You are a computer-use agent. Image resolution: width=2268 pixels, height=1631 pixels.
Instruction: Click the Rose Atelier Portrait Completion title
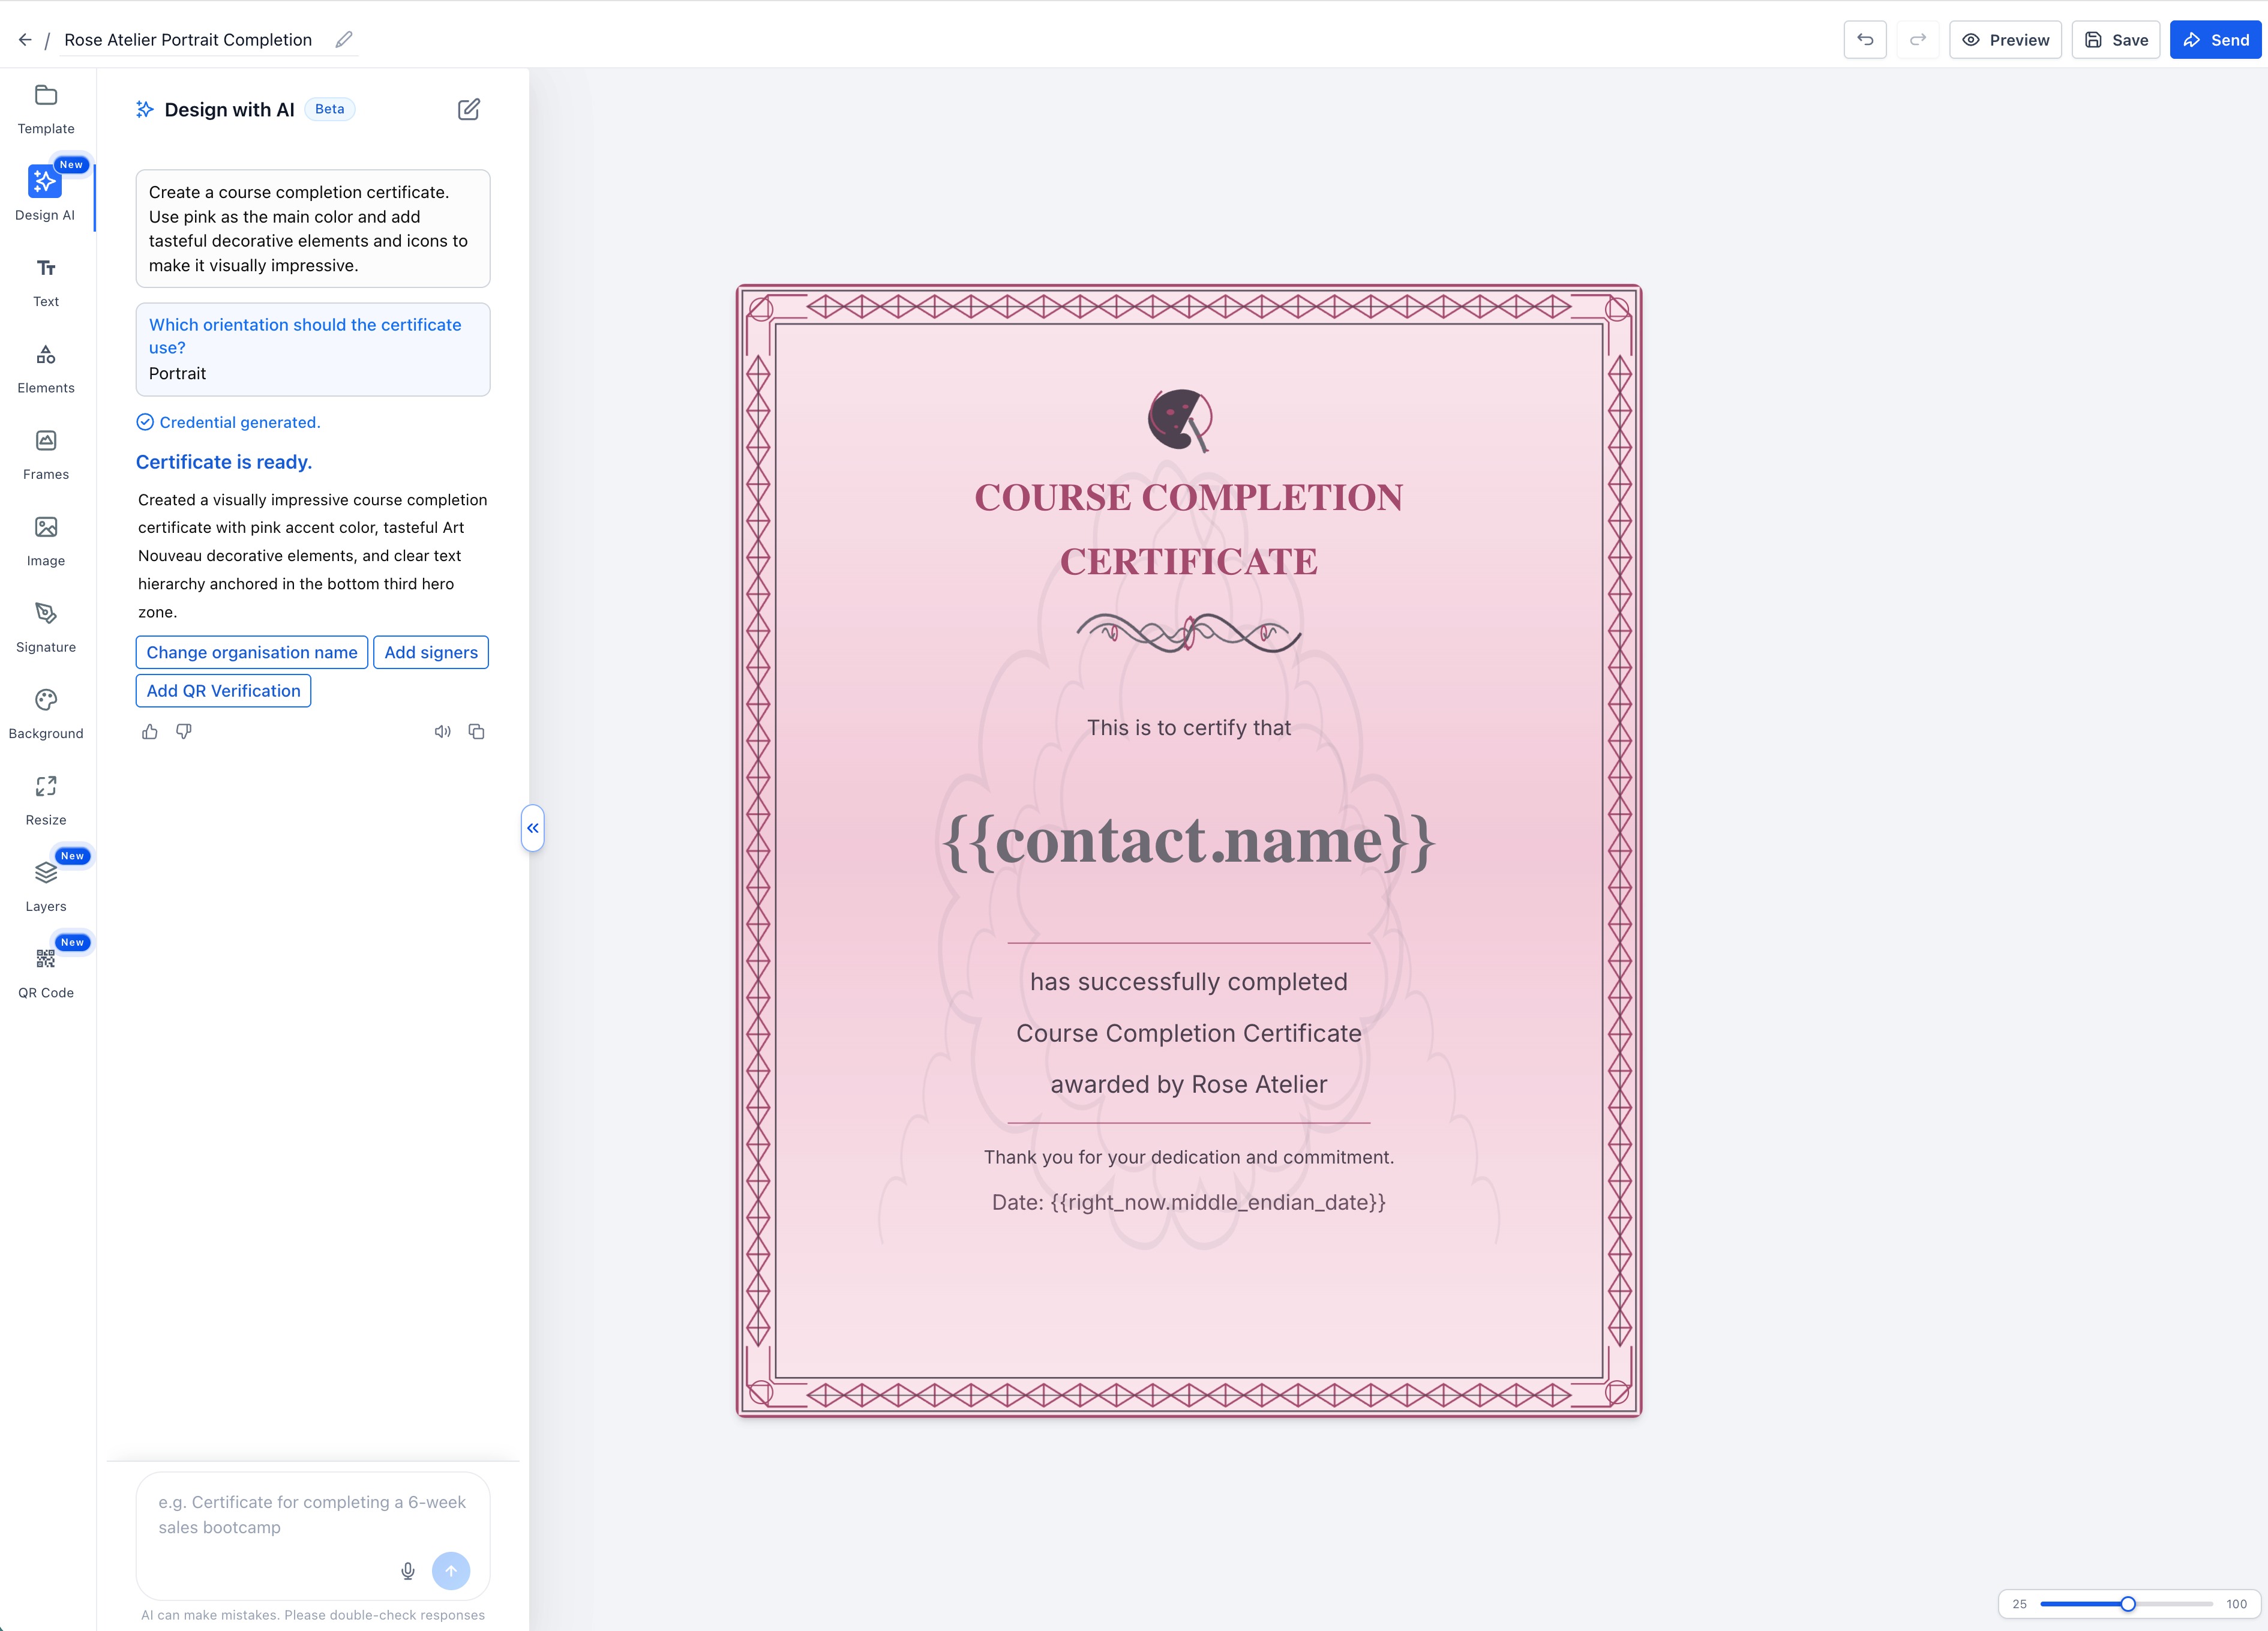click(x=188, y=40)
